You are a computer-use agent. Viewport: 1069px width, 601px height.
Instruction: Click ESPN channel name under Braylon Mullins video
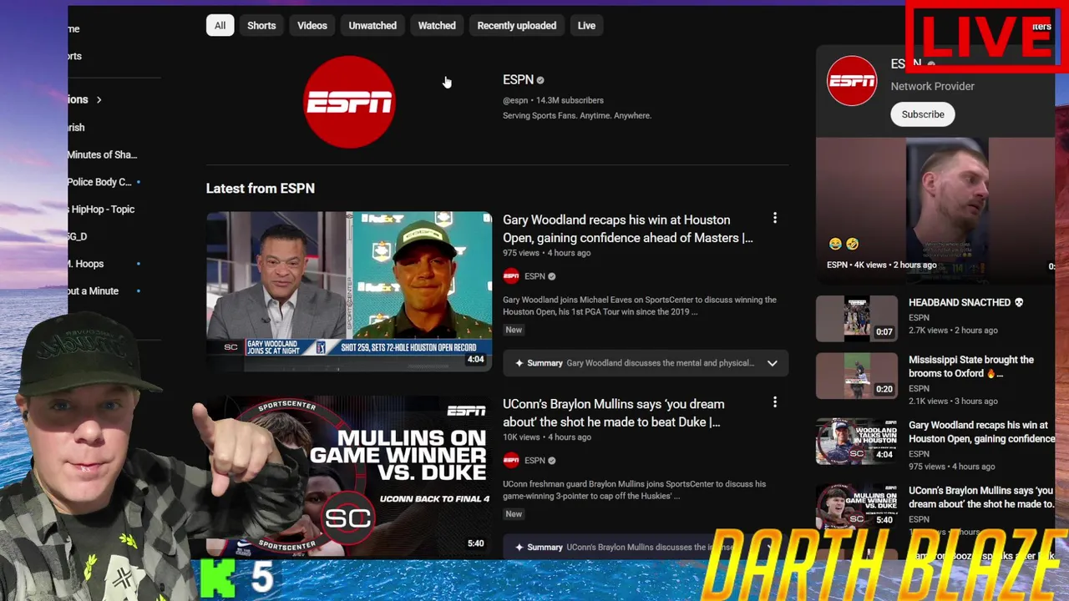coord(534,460)
